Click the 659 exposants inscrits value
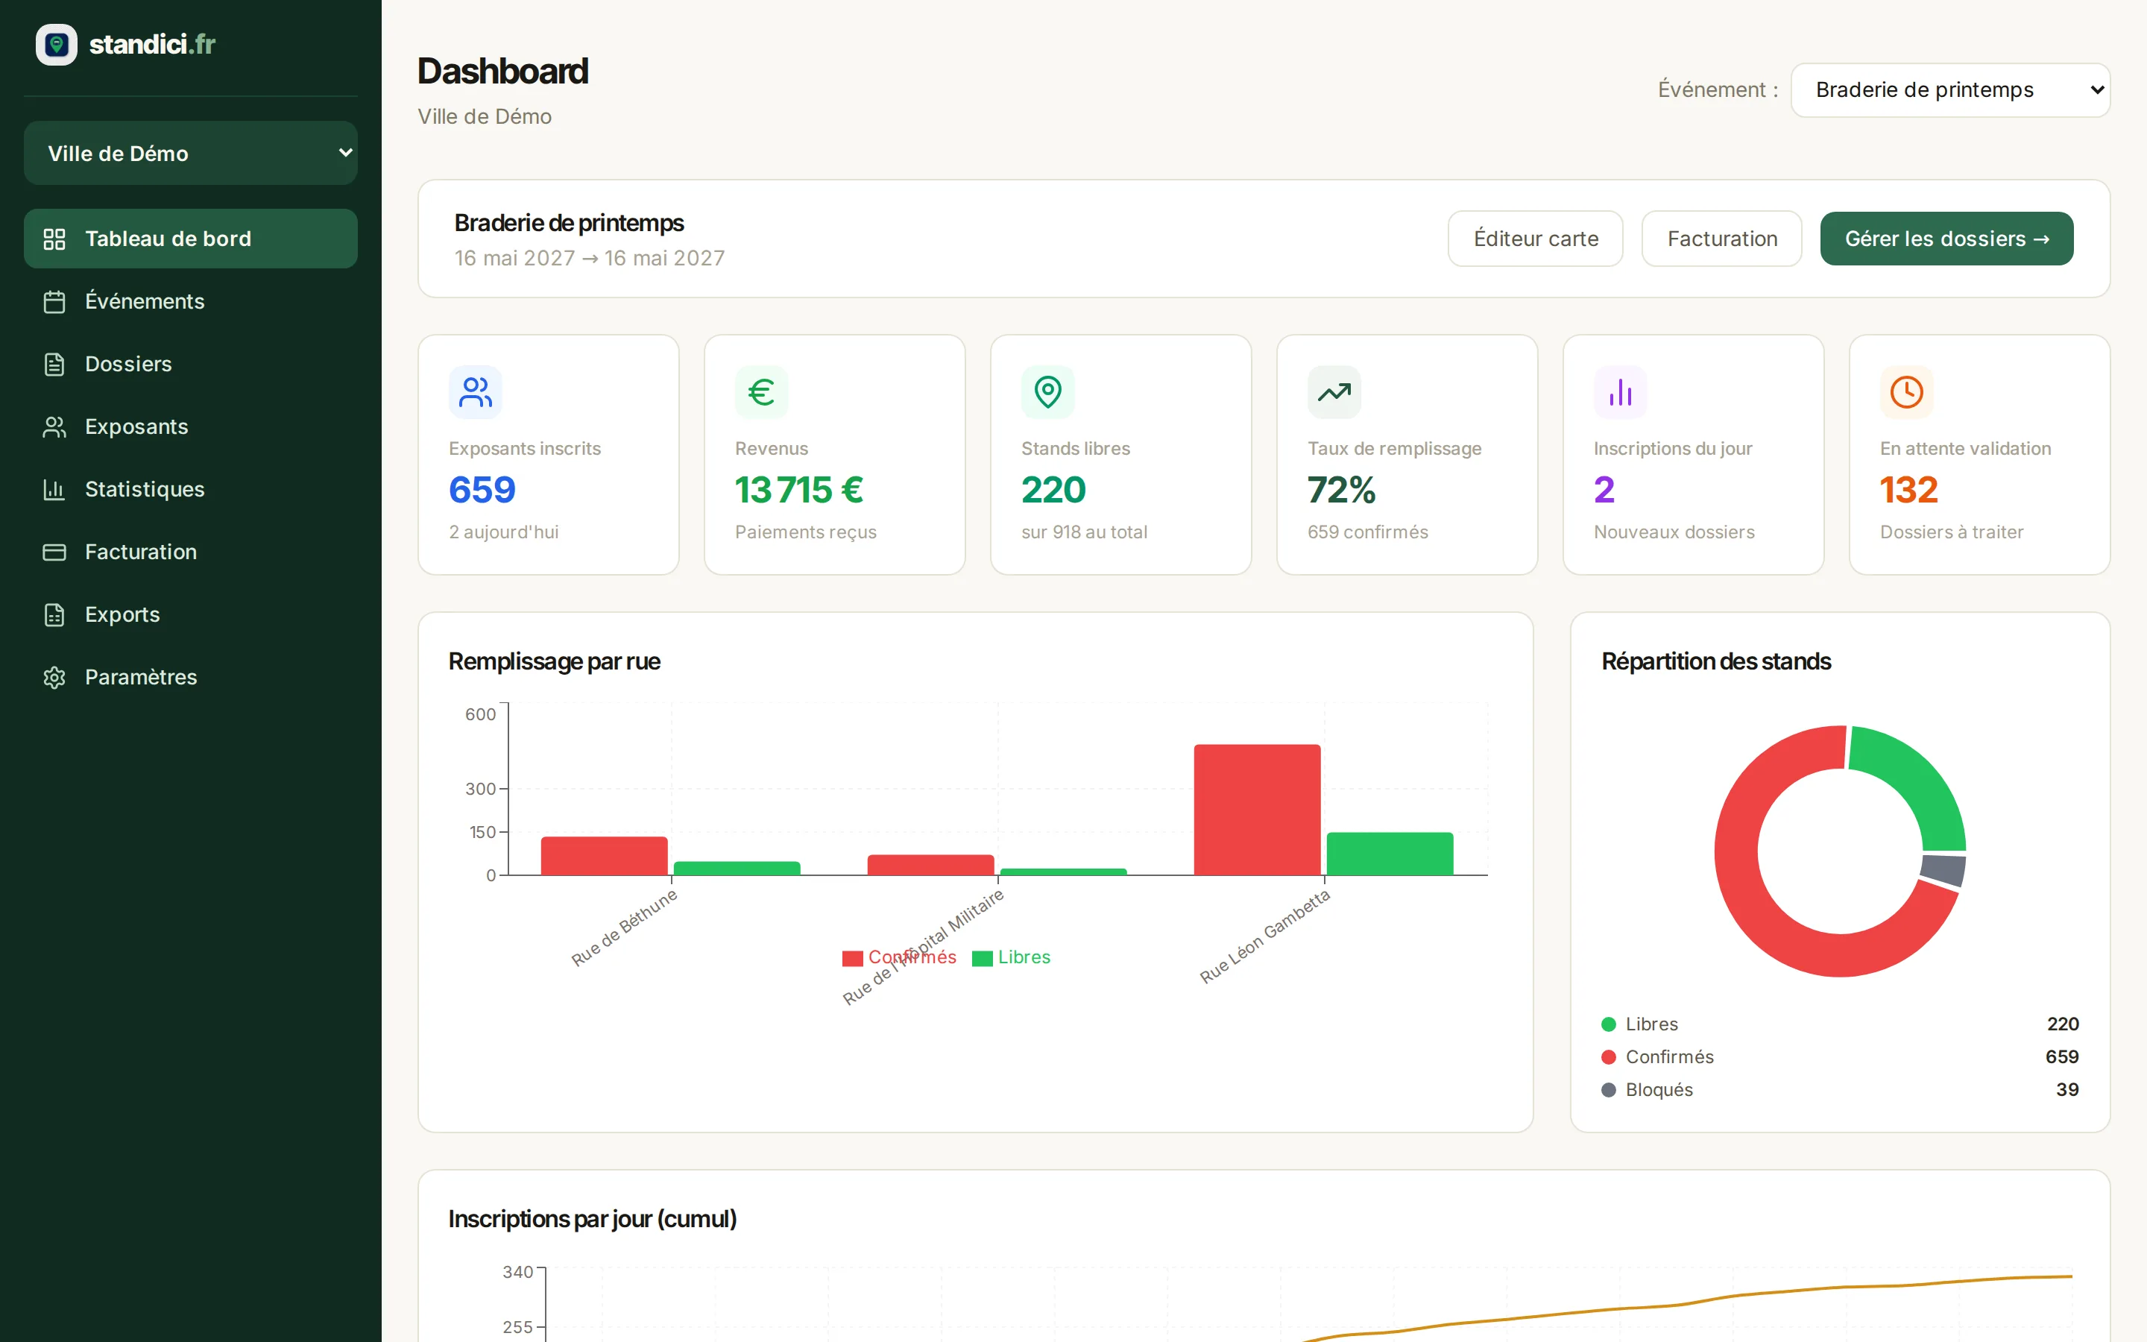Viewport: 2147px width, 1342px height. (482, 490)
